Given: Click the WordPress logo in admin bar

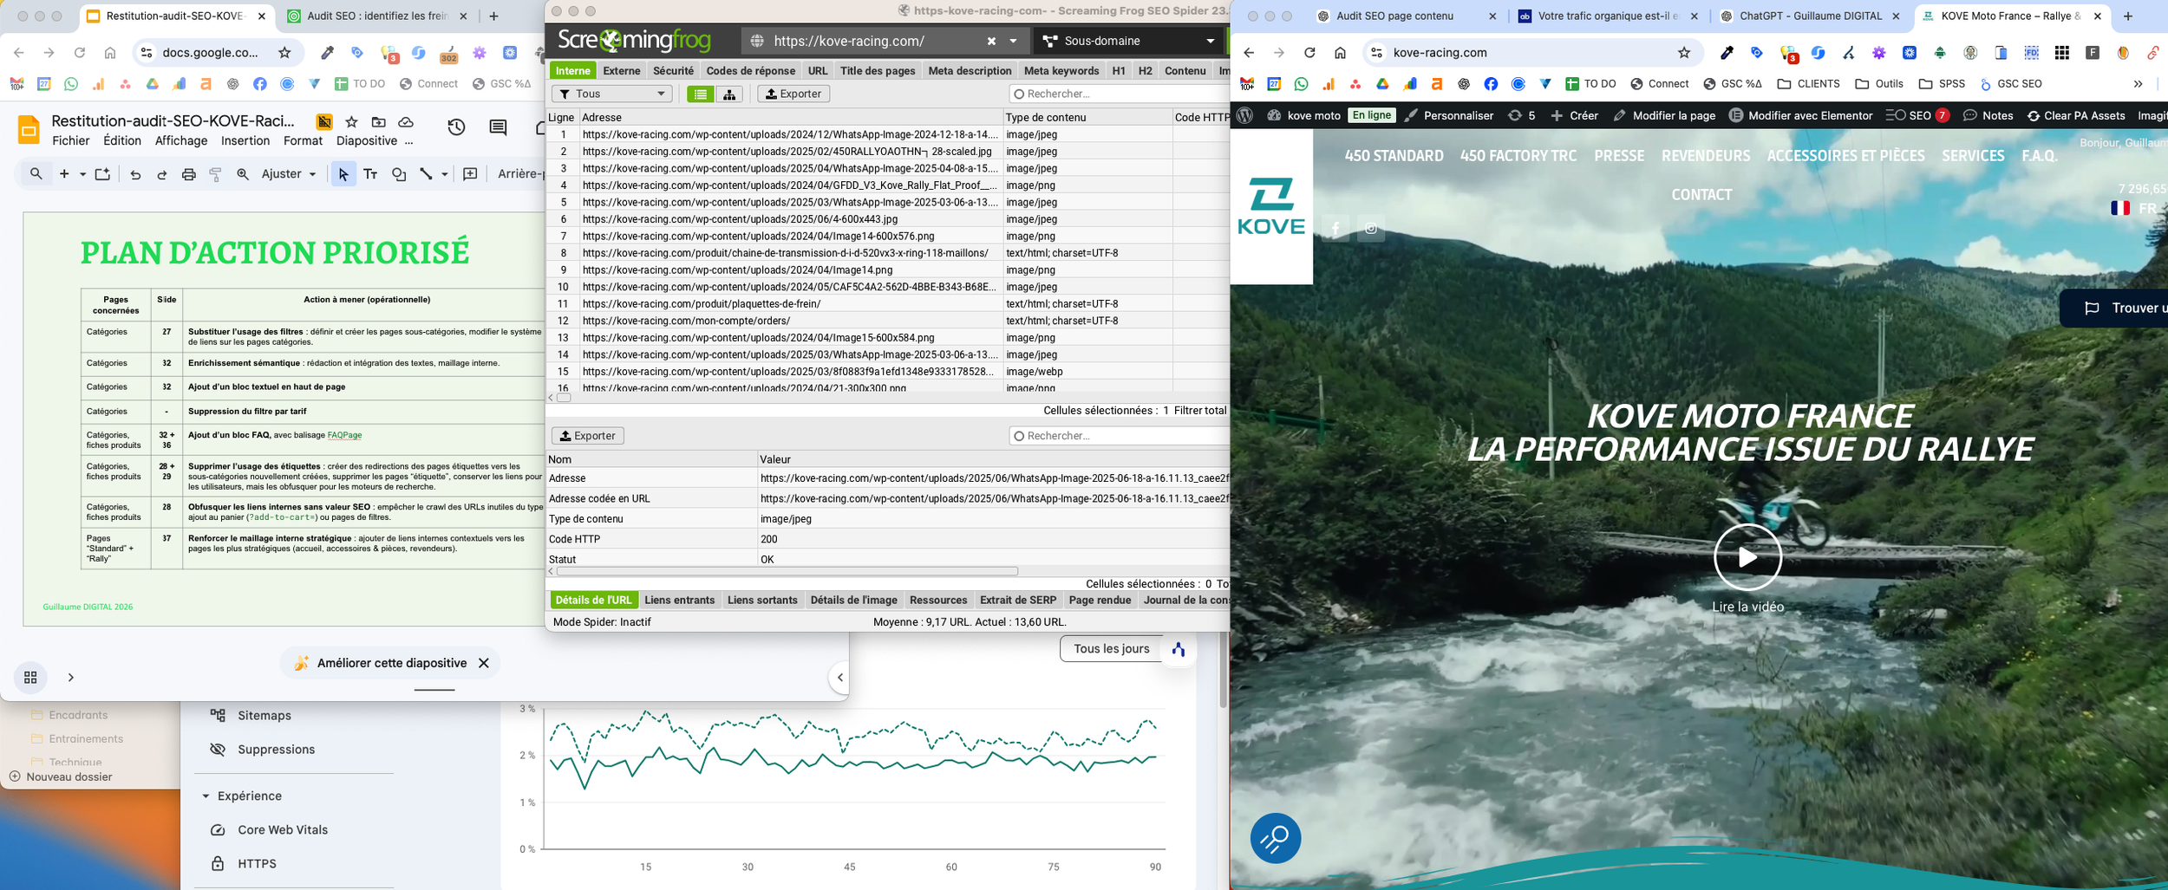Looking at the screenshot, I should click(1245, 115).
